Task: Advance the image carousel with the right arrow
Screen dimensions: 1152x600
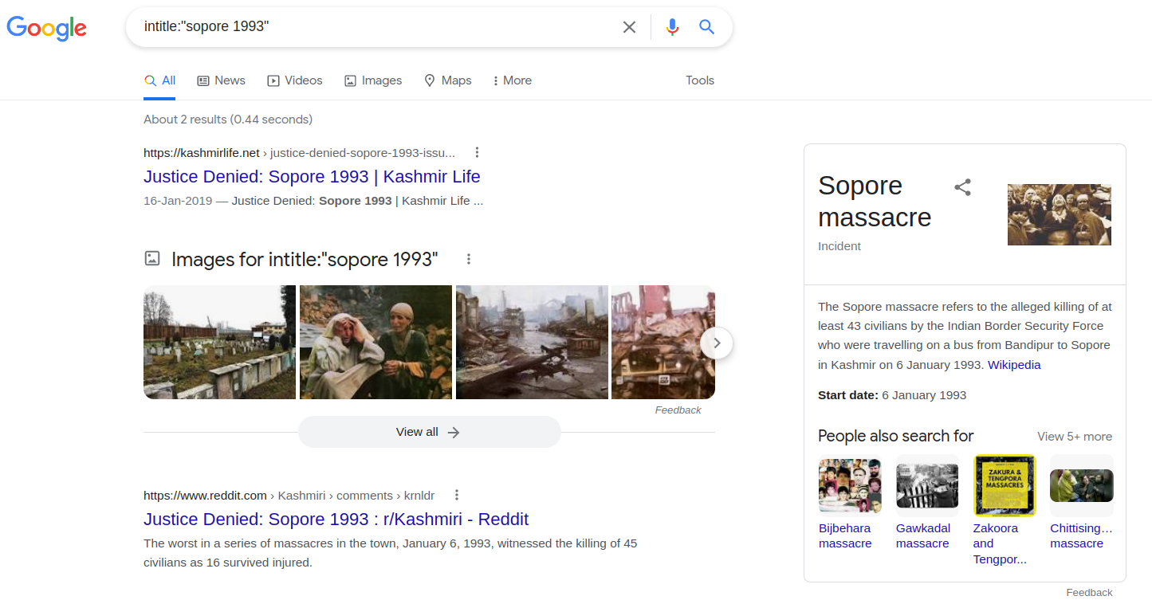Action: point(717,343)
